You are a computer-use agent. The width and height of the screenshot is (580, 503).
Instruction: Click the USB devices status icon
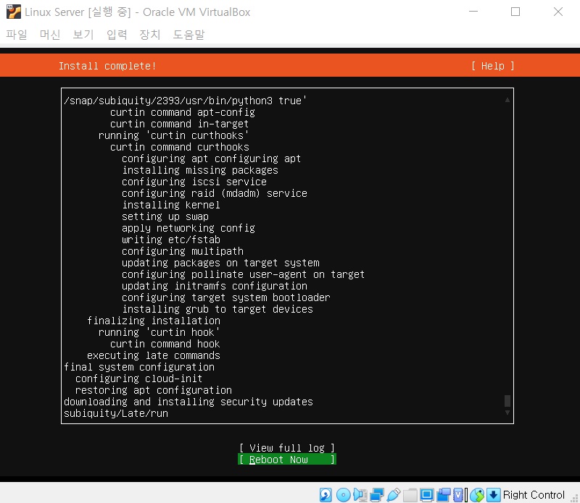click(394, 495)
